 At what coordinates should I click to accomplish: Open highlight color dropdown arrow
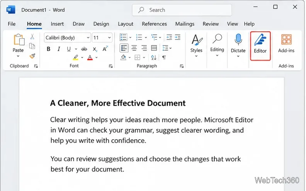[82, 57]
